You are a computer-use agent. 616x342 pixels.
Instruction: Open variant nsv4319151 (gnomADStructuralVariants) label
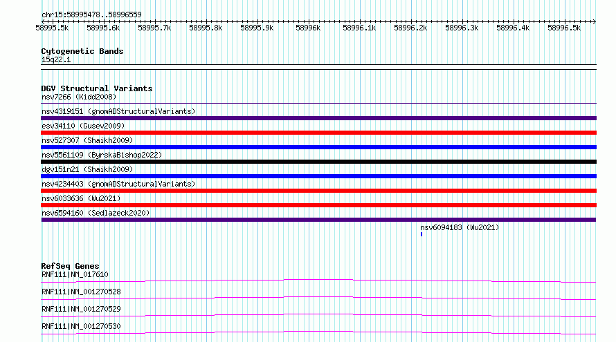(x=118, y=111)
